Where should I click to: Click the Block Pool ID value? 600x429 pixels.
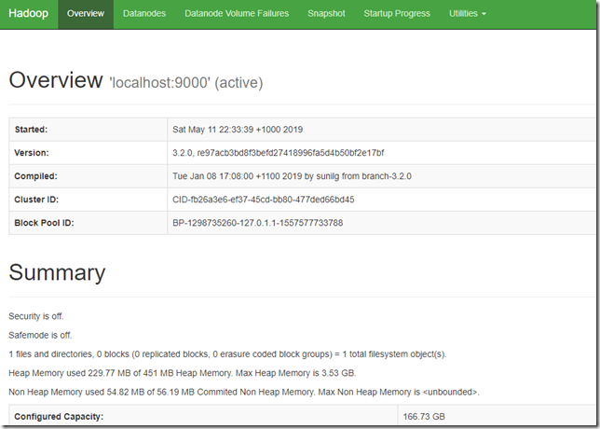point(257,223)
